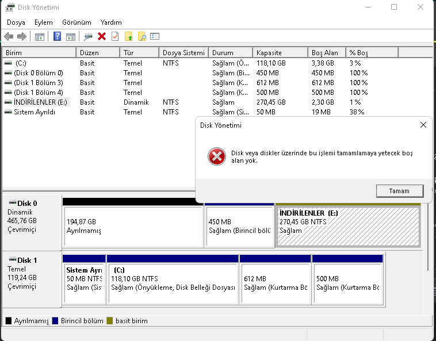The width and height of the screenshot is (436, 341).
Task: Click the back arrow toolbar icon
Action: point(9,37)
